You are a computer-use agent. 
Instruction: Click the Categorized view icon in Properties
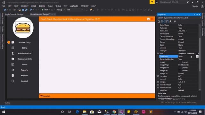pyautogui.click(x=159, y=21)
